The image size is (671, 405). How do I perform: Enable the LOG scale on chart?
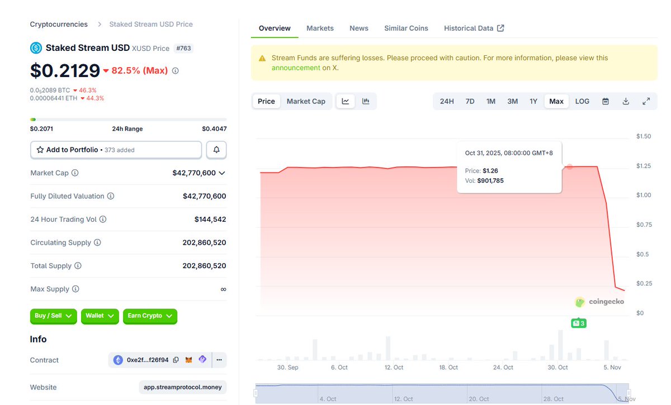tap(582, 101)
